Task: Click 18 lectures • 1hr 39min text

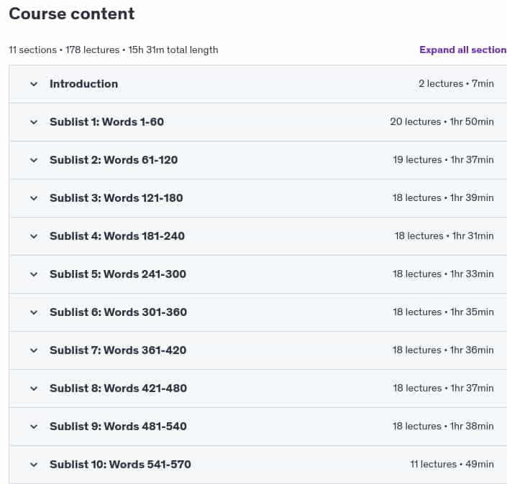Action: 443,198
